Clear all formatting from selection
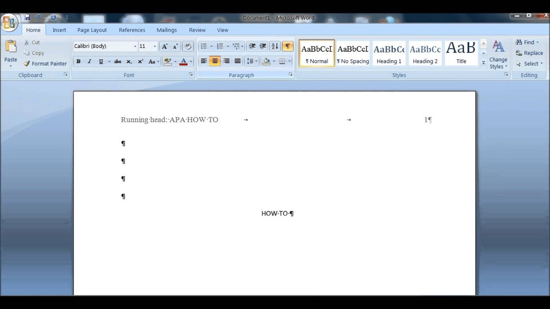Screen dimensions: 550x309 pyautogui.click(x=187, y=46)
